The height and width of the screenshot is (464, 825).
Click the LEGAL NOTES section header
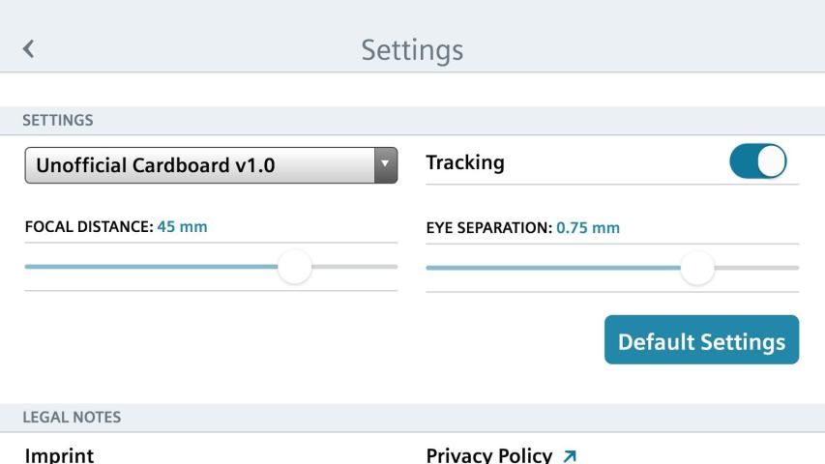(x=73, y=418)
